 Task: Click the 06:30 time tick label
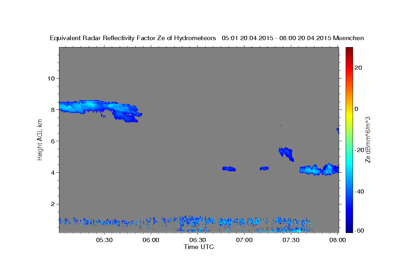point(198,240)
